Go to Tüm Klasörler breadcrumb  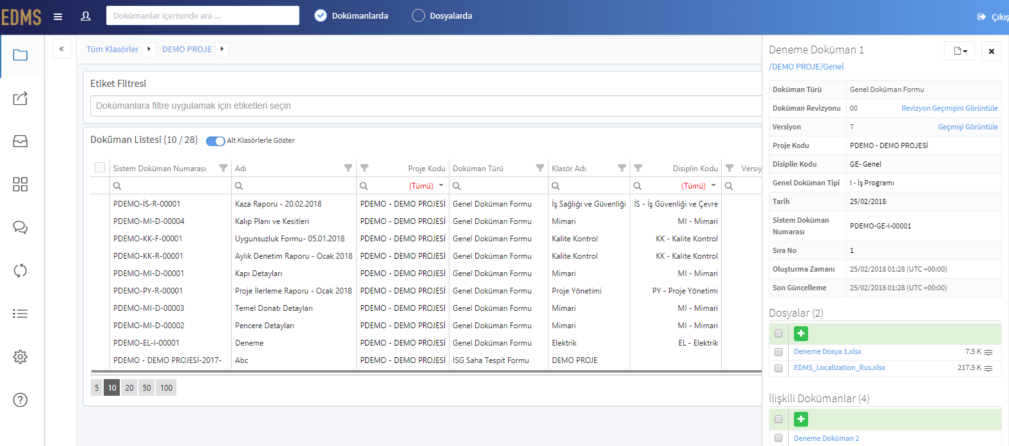113,49
